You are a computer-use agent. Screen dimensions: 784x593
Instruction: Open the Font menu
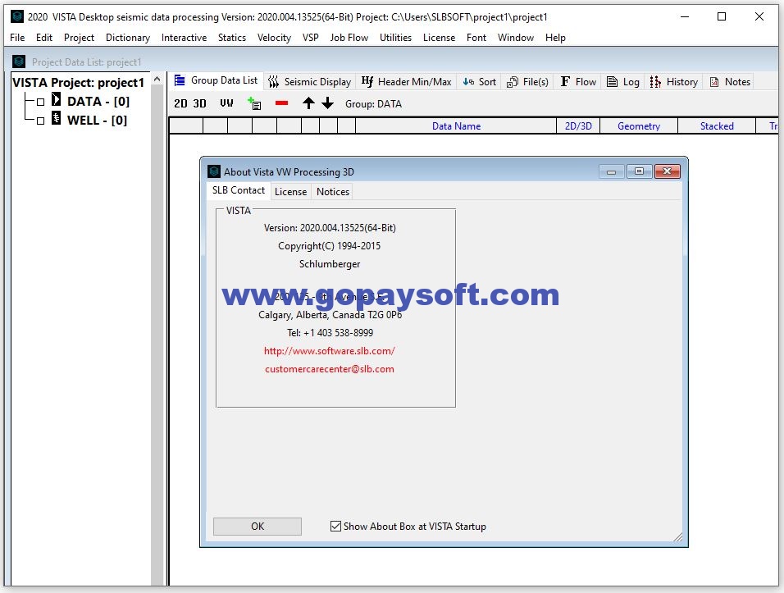click(476, 38)
